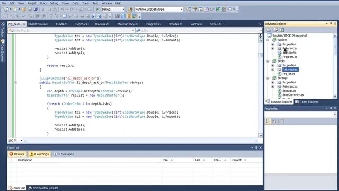Screen dimensions: 339x191
Task: Click the Add New Item toolbar icon
Action: pos(15,10)
